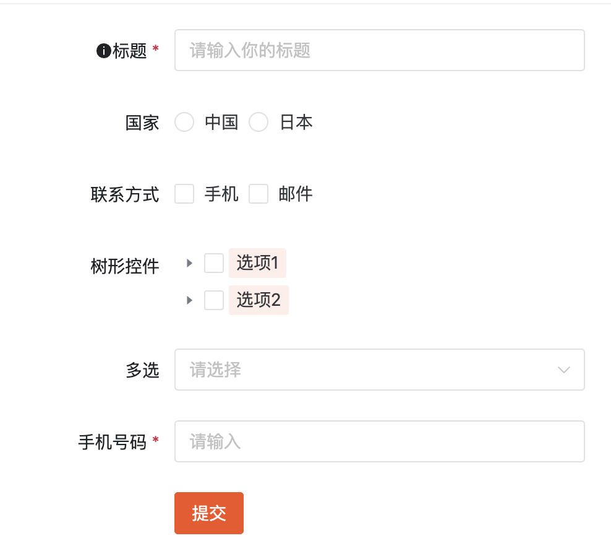Viewport: 611px width, 546px height.
Task: Click the 联系方式 field label
Action: [x=124, y=194]
